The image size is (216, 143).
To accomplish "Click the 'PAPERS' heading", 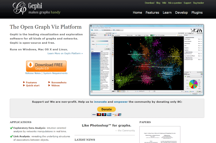I will coord(145,122).
